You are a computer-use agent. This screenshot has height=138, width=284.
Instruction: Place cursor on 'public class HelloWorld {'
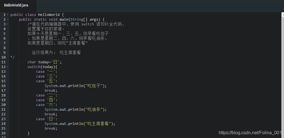point(37,15)
